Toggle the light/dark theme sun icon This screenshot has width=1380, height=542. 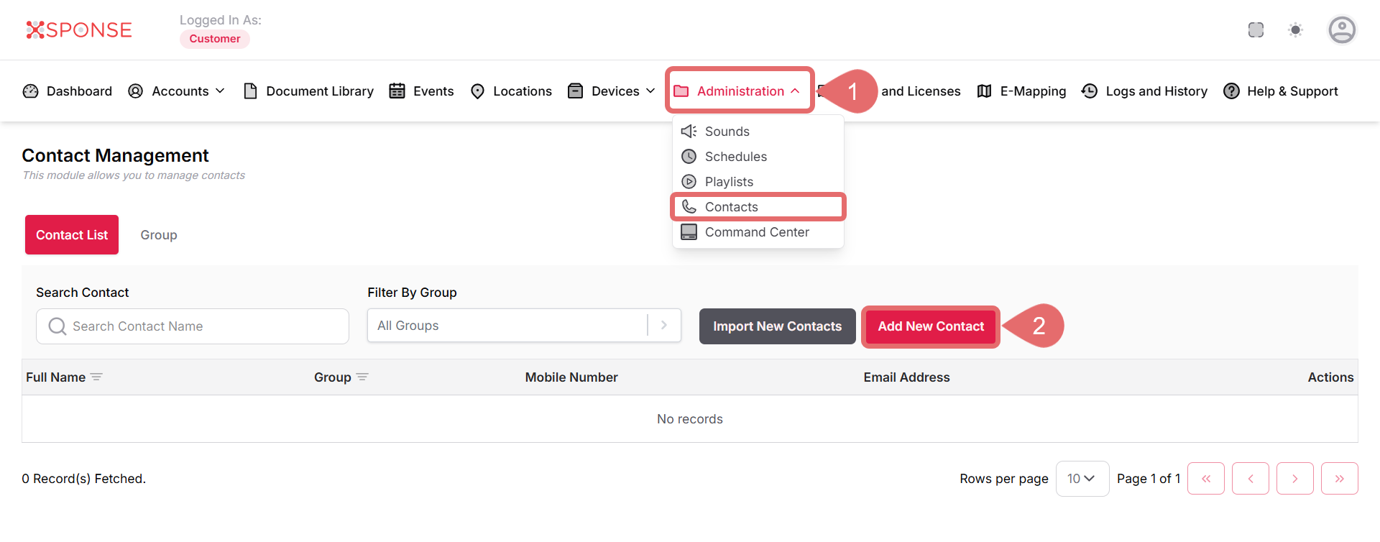pos(1295,30)
